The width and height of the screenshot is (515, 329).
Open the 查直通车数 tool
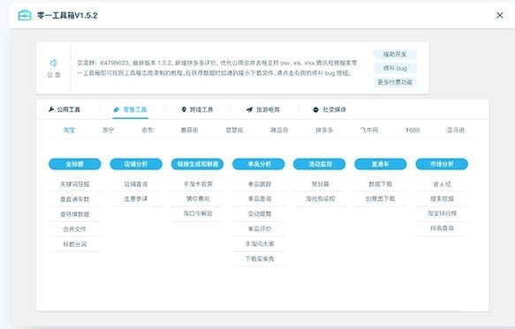click(x=75, y=199)
